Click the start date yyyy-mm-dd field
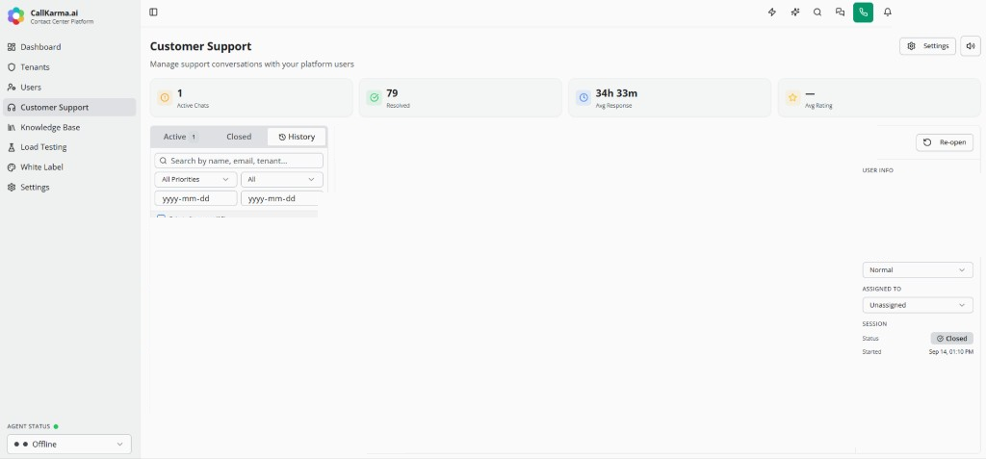 (x=195, y=198)
